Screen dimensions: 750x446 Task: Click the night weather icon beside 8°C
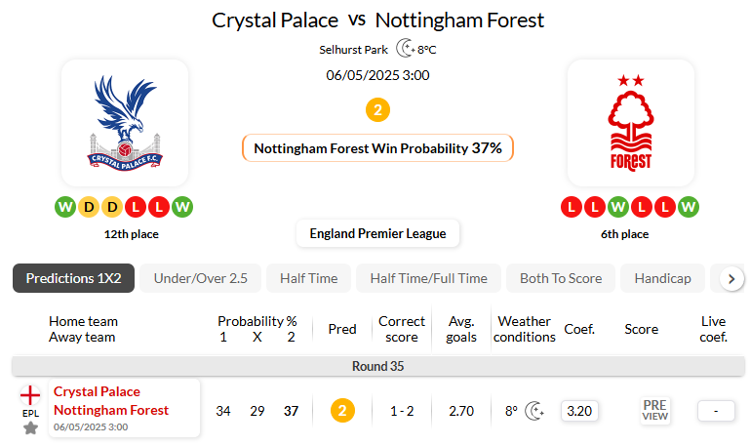click(405, 49)
